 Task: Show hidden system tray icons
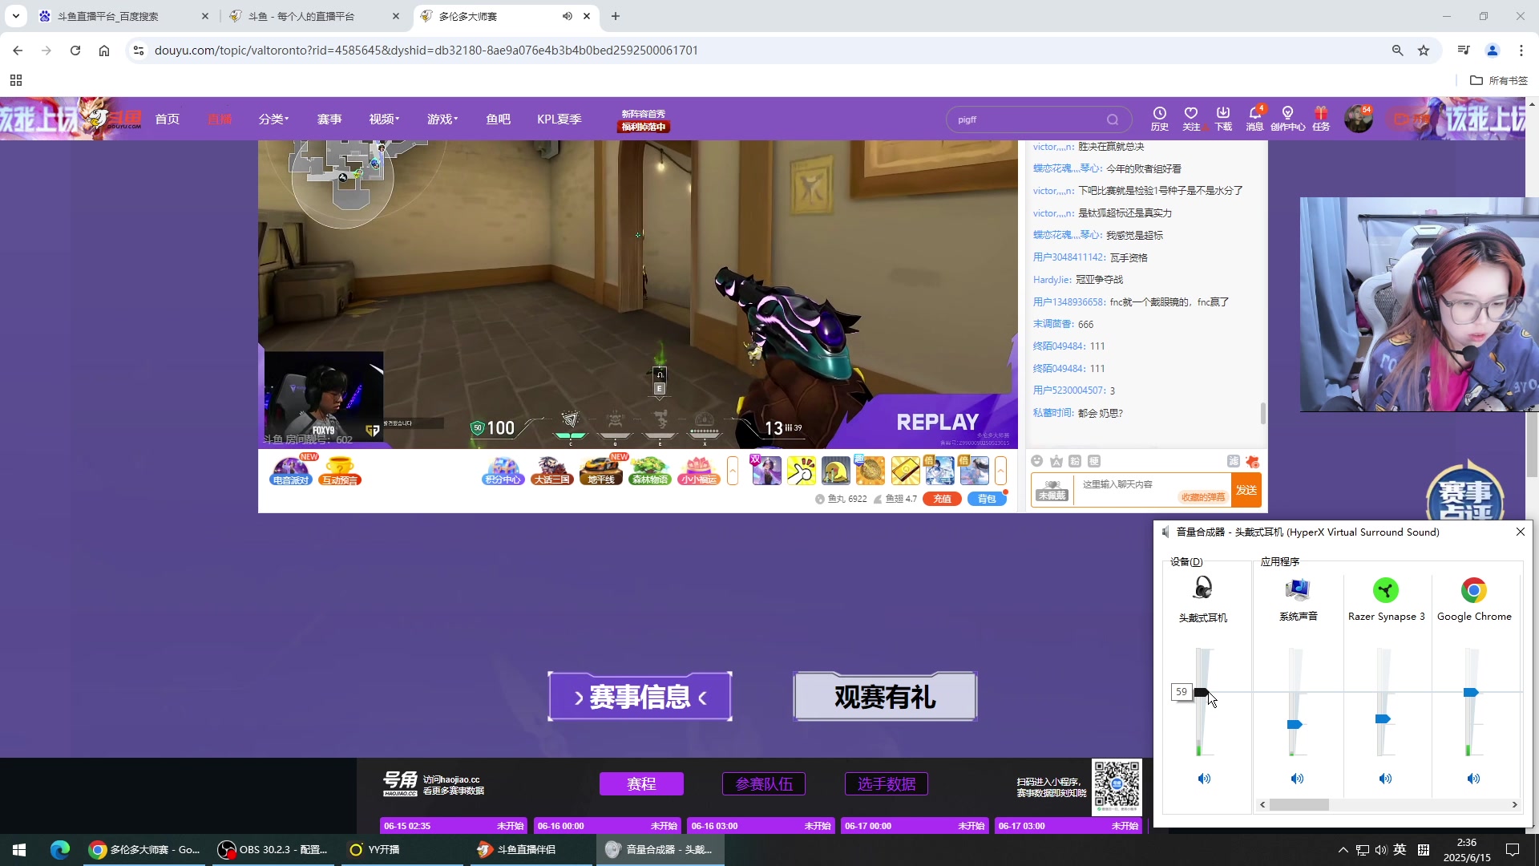(x=1343, y=849)
